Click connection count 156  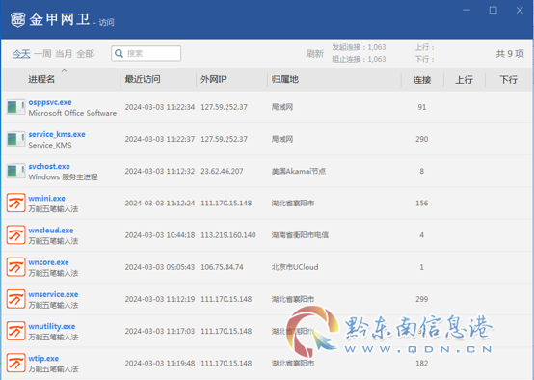(421, 204)
